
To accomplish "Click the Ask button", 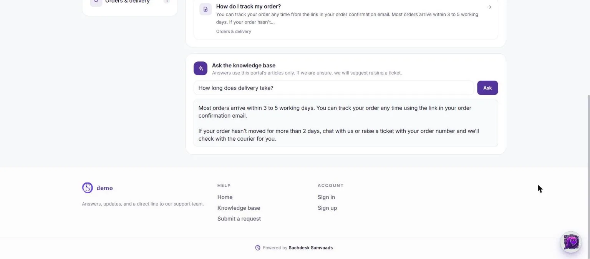I will pos(487,88).
